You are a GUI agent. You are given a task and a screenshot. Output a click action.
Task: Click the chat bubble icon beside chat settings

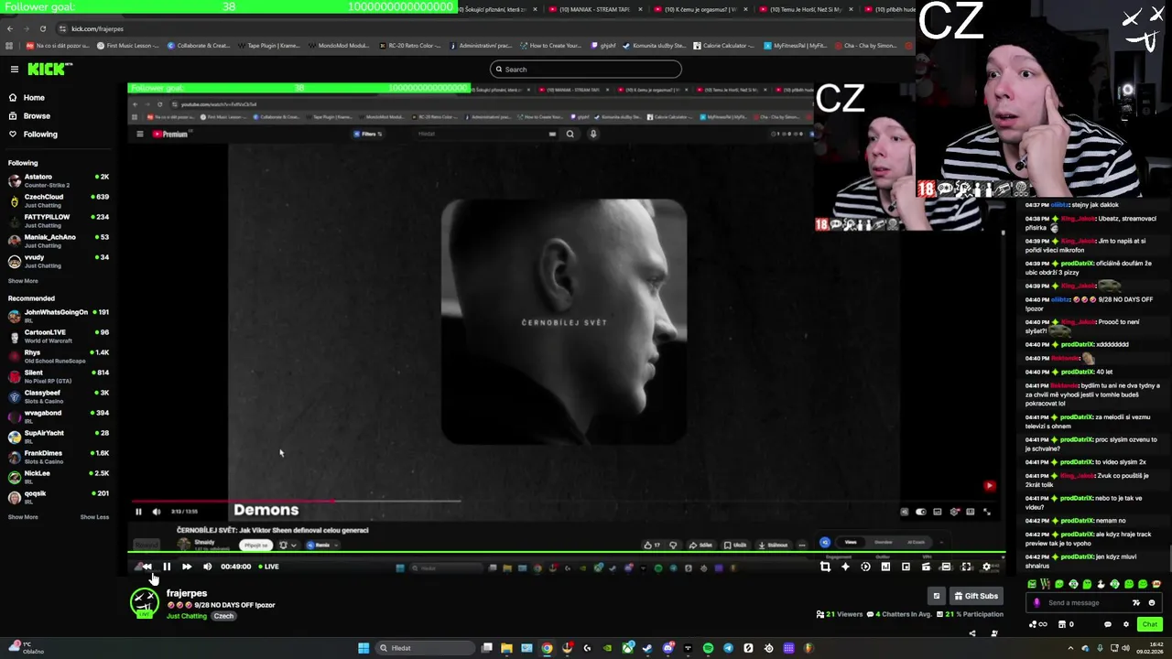pos(1107,624)
